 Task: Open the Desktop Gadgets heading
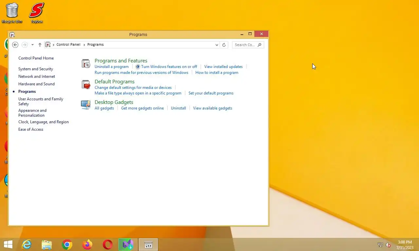114,102
